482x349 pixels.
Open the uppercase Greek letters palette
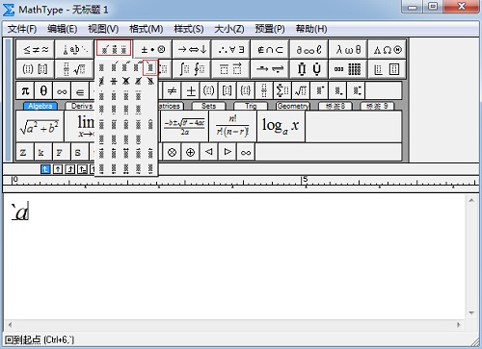coord(388,49)
